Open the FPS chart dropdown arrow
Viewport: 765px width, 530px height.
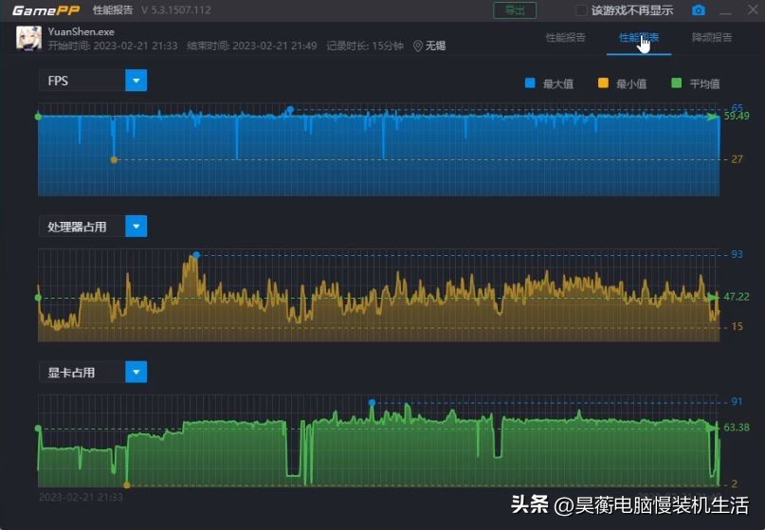[137, 81]
